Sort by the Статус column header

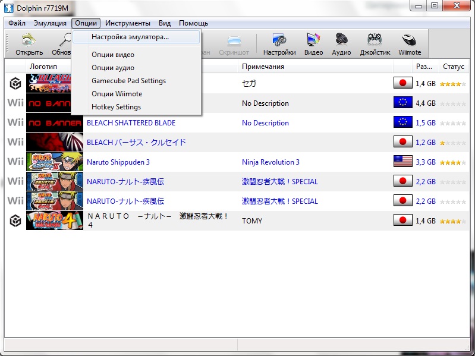click(454, 67)
